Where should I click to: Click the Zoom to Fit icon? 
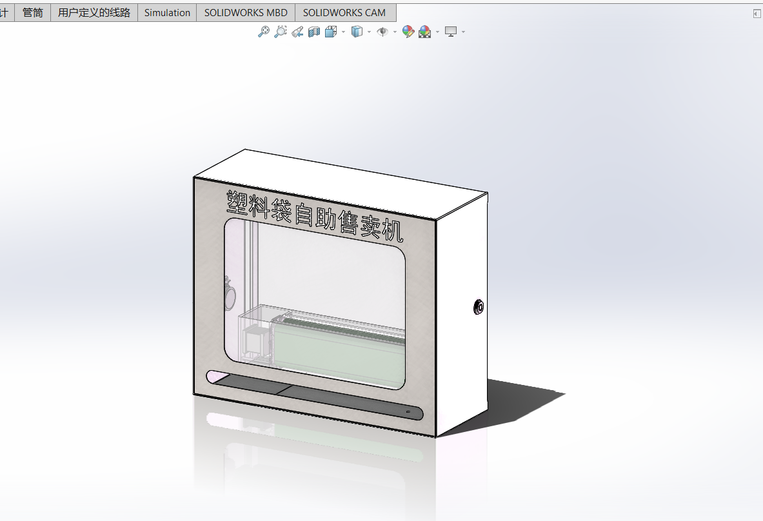click(263, 32)
